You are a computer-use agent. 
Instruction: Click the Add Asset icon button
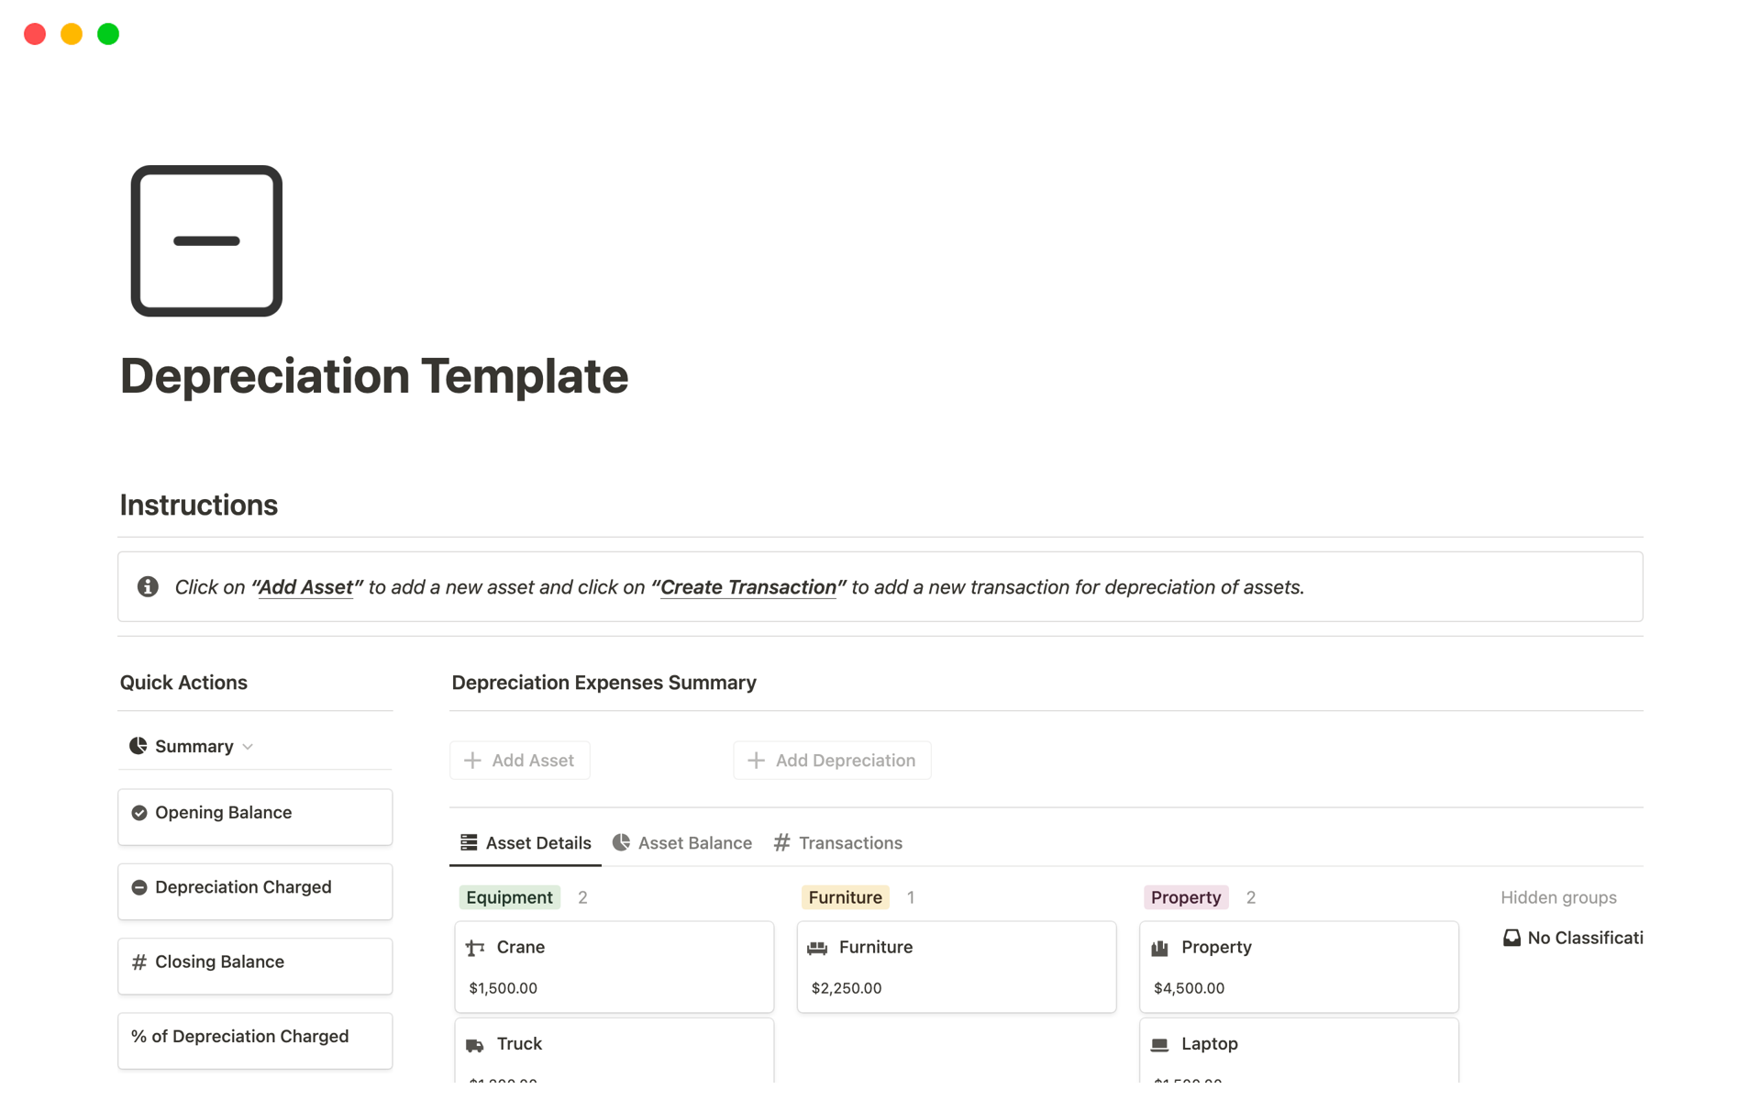click(x=475, y=760)
